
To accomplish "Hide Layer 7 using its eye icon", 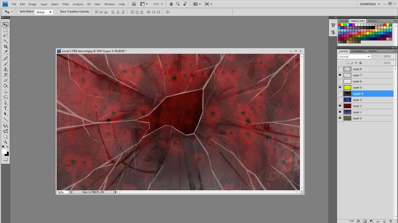I will click(x=340, y=75).
